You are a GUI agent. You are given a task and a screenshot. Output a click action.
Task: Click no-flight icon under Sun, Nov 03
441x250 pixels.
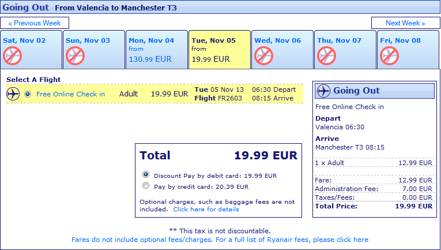tap(75, 56)
